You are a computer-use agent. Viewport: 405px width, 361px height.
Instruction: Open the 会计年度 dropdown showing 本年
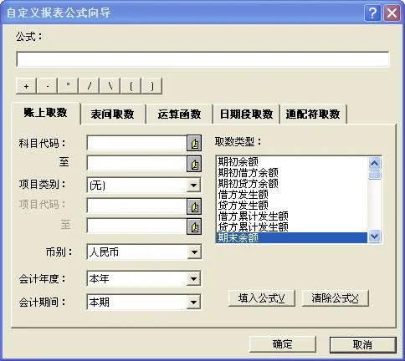(193, 278)
